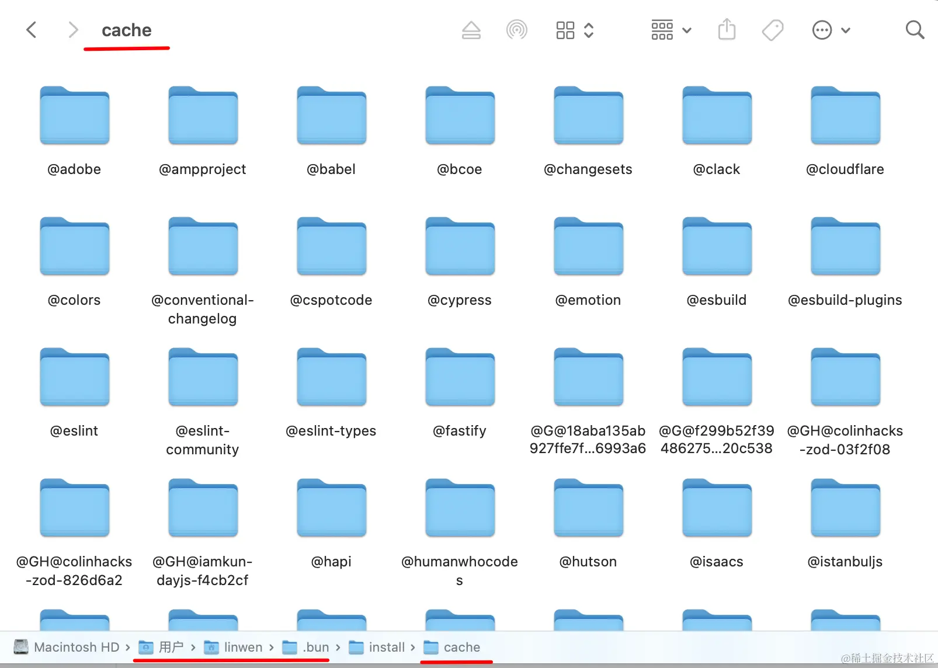The height and width of the screenshot is (668, 938).
Task: Expand the More actions chevron
Action: tap(846, 30)
